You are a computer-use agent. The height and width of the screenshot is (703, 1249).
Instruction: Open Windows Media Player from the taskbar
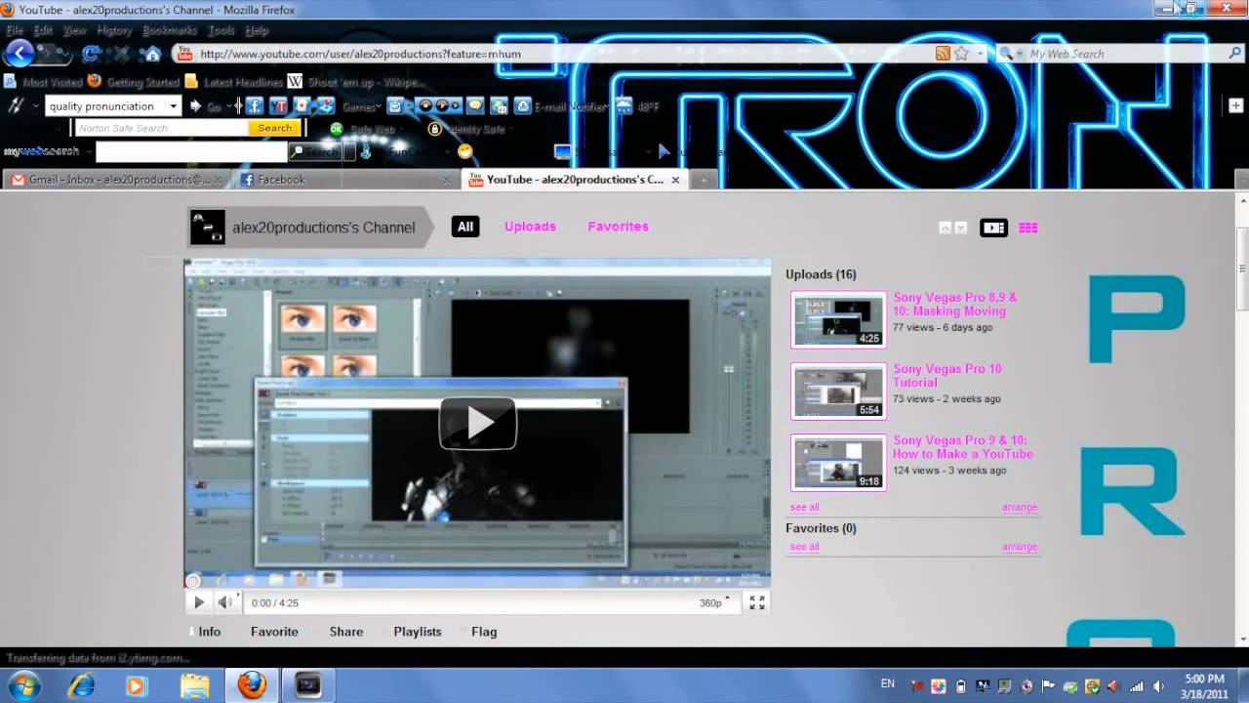(139, 685)
